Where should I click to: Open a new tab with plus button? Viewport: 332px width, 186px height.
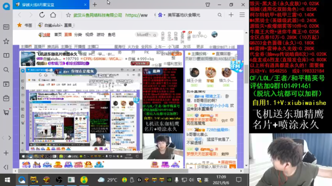click(x=95, y=5)
